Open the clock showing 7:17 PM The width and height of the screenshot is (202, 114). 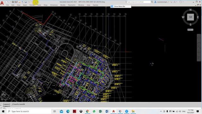pos(191,111)
